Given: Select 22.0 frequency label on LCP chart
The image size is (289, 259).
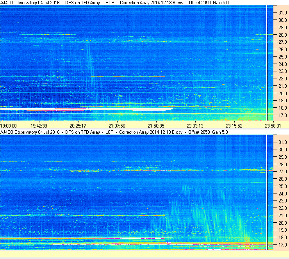Looking at the screenshot, I should coord(283,208).
